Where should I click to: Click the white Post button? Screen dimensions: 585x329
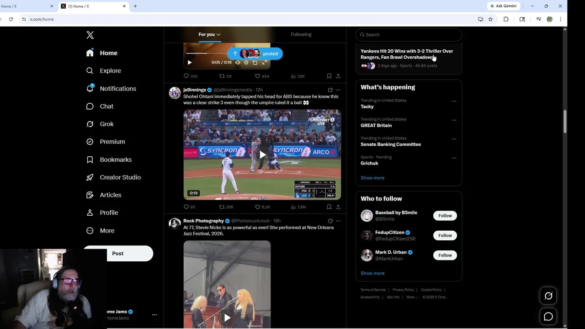(118, 254)
